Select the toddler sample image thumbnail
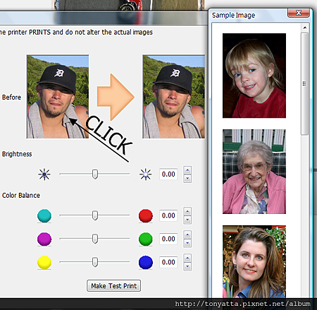This screenshot has width=317, height=310. pyautogui.click(x=254, y=76)
